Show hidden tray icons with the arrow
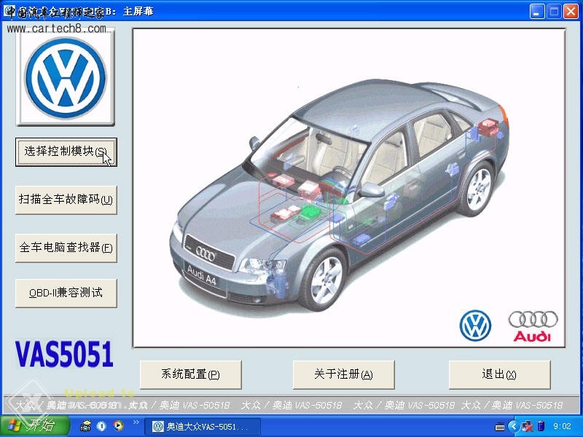 pos(514,426)
